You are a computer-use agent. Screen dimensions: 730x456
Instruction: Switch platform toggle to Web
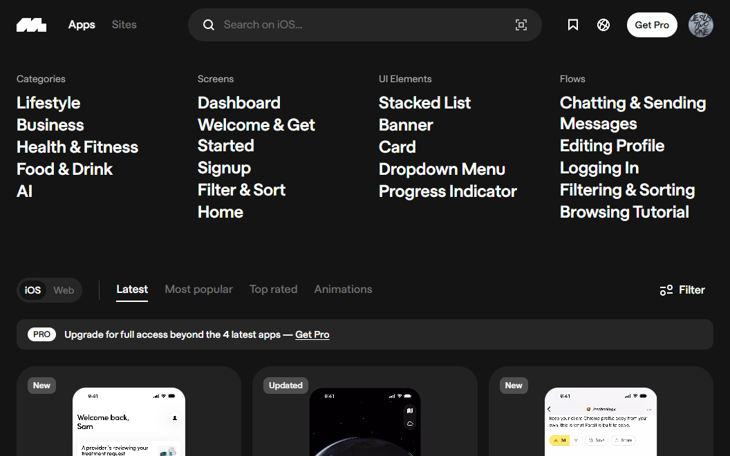click(x=64, y=290)
